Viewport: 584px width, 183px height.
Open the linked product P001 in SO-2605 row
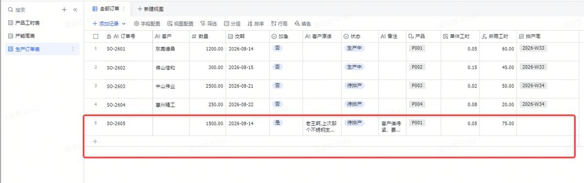click(x=417, y=123)
